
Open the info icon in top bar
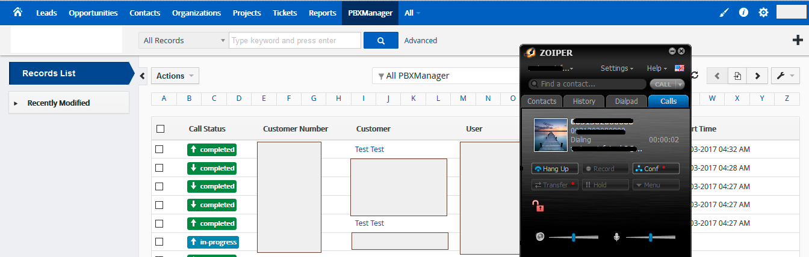[743, 12]
